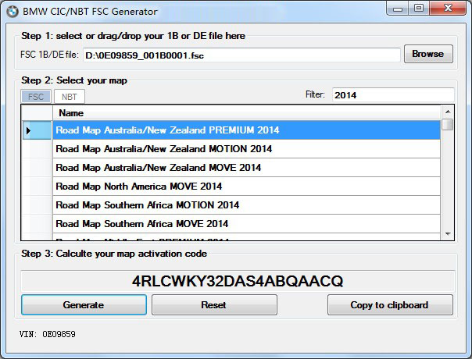Screen dimensions: 472x359
Task: Switch to the FSC tab
Action: coord(36,97)
